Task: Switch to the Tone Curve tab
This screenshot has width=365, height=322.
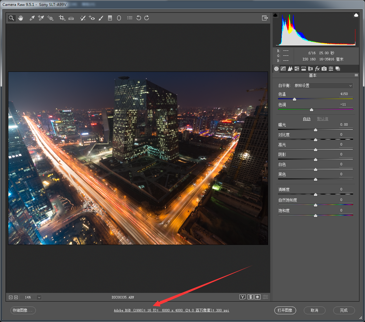Action: 283,69
